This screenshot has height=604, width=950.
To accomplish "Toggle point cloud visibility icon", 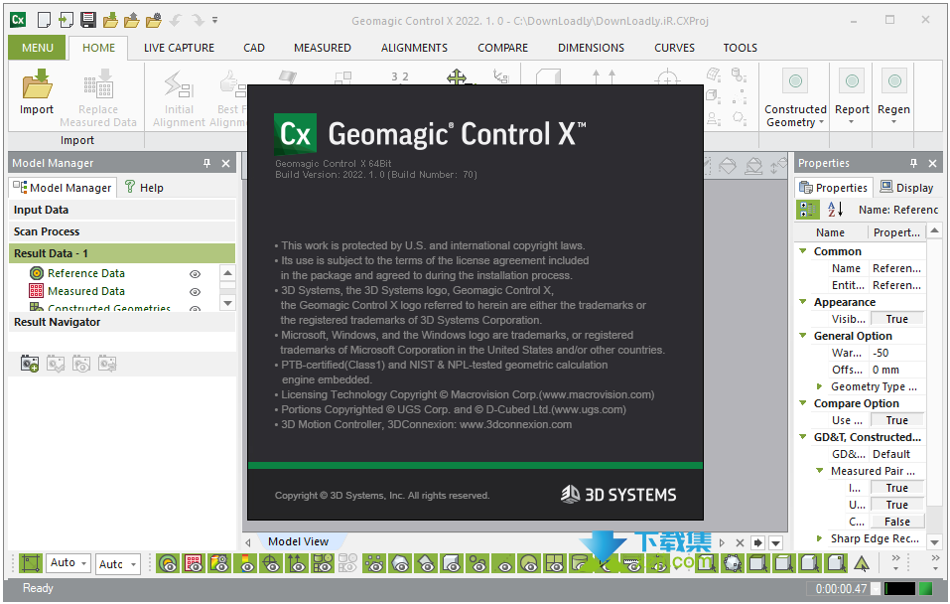I will click(375, 563).
